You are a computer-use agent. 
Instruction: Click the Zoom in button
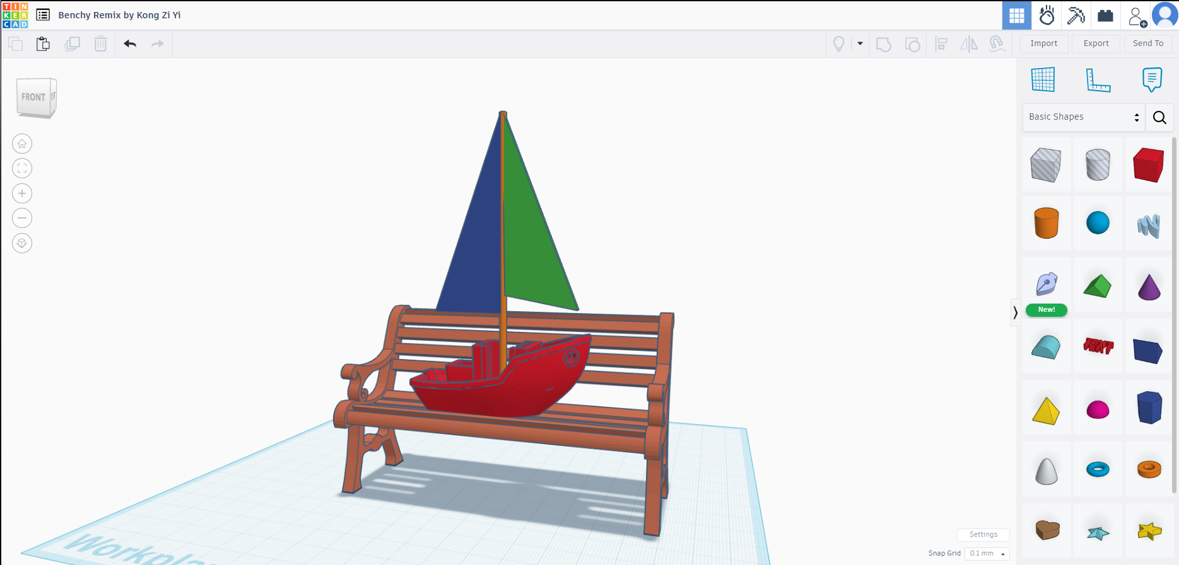click(x=22, y=193)
